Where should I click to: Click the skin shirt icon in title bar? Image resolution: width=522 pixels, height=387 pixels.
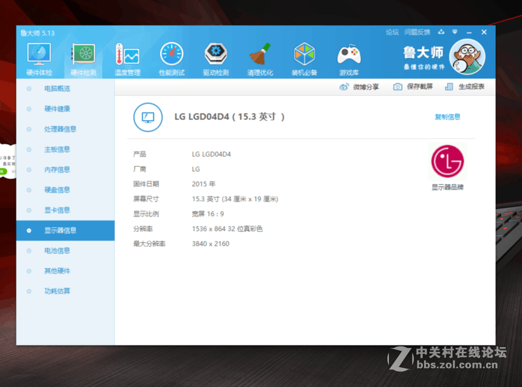pos(441,32)
